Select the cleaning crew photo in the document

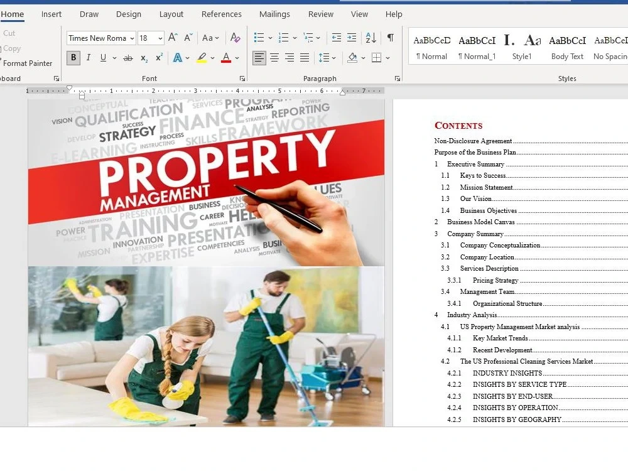tap(206, 345)
